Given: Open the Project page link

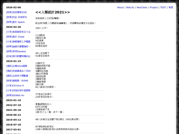Looking at the screenshot, I should [x=153, y=7].
